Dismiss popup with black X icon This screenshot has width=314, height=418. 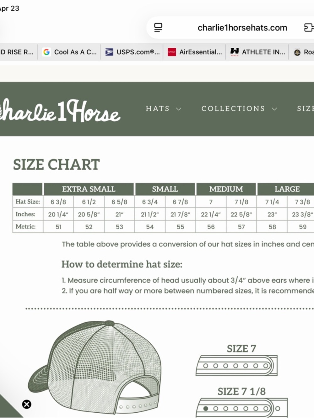27,404
